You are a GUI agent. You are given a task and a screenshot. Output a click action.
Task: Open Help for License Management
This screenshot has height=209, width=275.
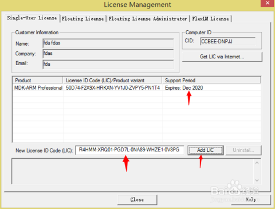tap(251, 200)
